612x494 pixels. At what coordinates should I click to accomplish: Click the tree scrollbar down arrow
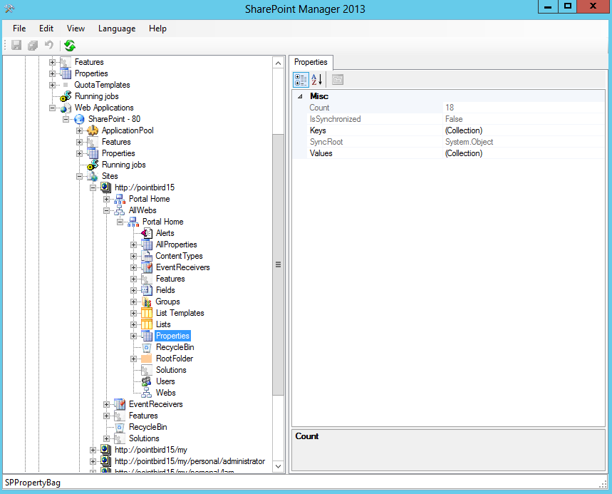(279, 466)
